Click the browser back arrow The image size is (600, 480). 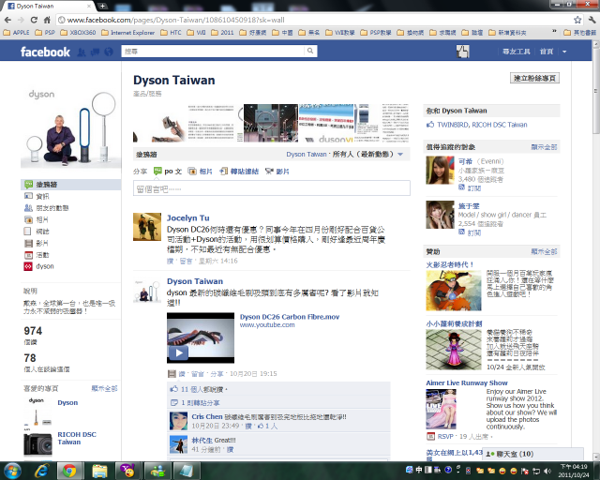click(7, 20)
